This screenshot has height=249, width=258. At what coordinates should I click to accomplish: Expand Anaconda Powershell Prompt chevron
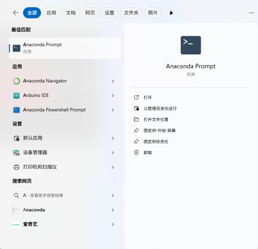point(113,110)
